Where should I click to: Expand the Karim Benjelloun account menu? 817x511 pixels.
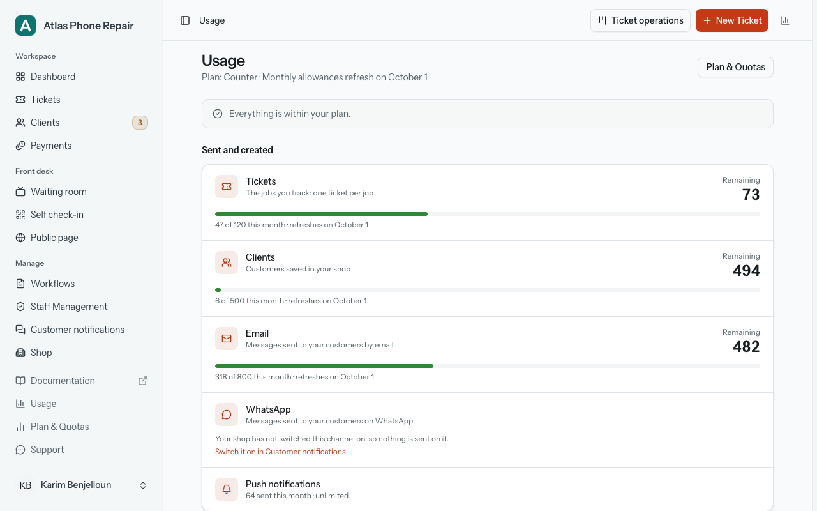[x=82, y=485]
